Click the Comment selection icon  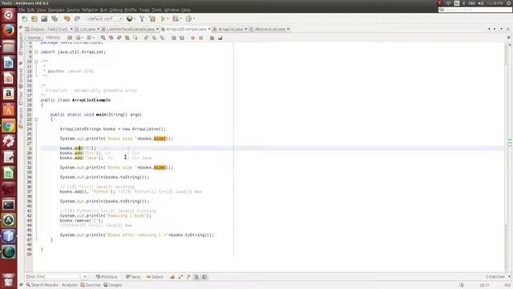tap(212, 38)
